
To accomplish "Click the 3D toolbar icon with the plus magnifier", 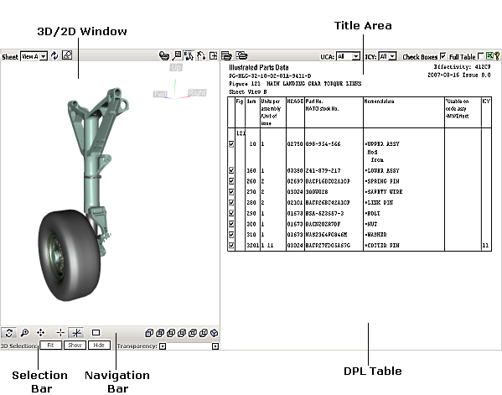I will coord(164,55).
